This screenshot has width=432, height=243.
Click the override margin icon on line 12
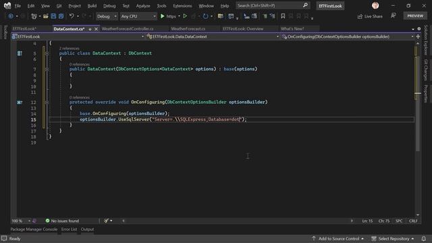coord(20,102)
